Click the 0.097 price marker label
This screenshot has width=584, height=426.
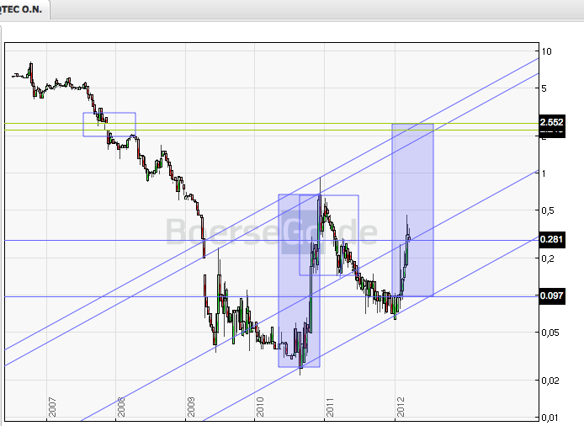[552, 296]
